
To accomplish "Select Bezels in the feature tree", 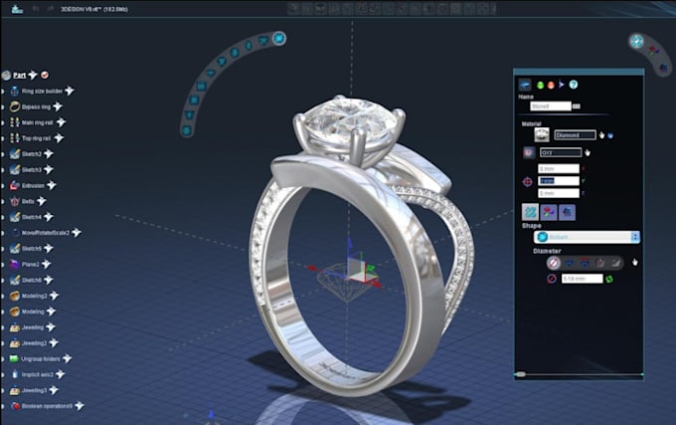I will (x=28, y=201).
